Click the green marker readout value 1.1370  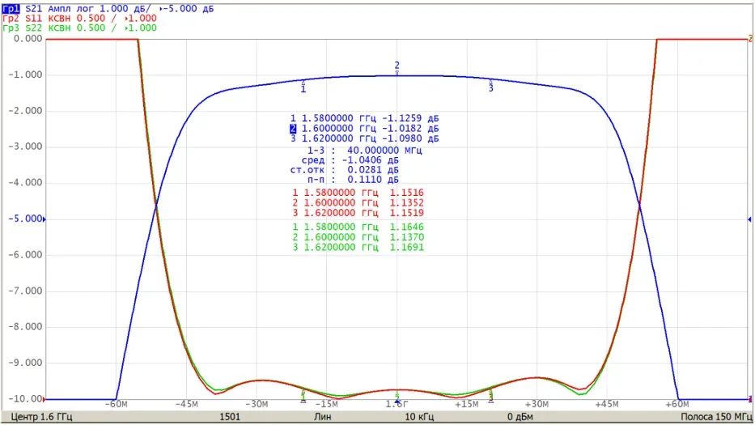407,237
